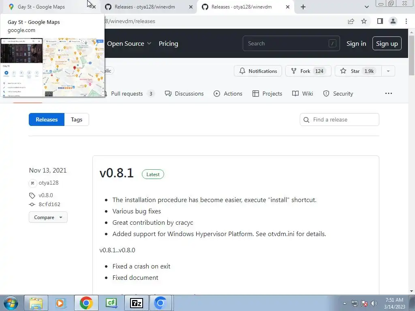This screenshot has height=311, width=415.
Task: Open the taskbar clock and date
Action: click(394, 303)
